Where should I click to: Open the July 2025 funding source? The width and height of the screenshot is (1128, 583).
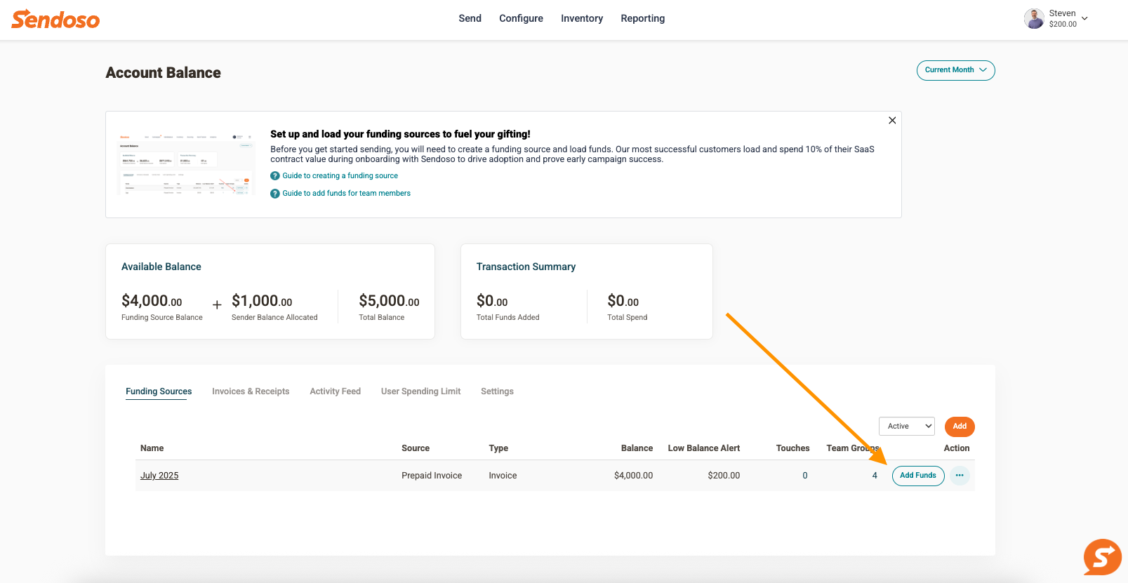click(159, 476)
